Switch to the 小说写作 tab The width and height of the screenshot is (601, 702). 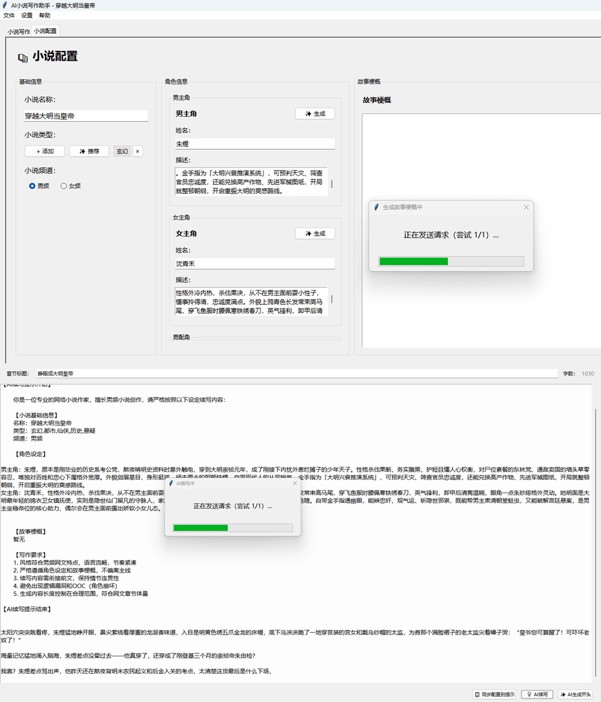pos(19,31)
